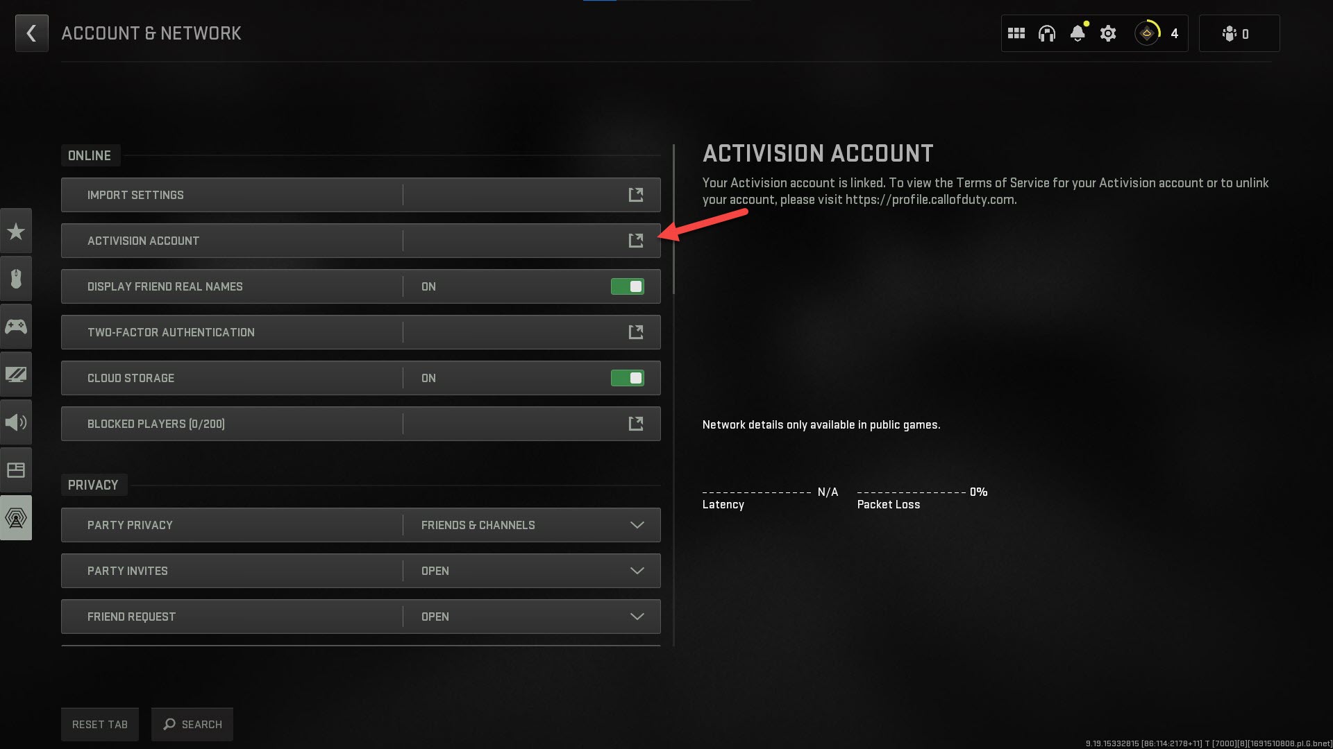The width and height of the screenshot is (1333, 749).
Task: Select the Import Settings row label
Action: pyautogui.click(x=135, y=195)
